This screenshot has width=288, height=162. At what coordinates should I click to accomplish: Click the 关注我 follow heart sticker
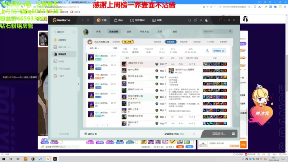coord(262,113)
